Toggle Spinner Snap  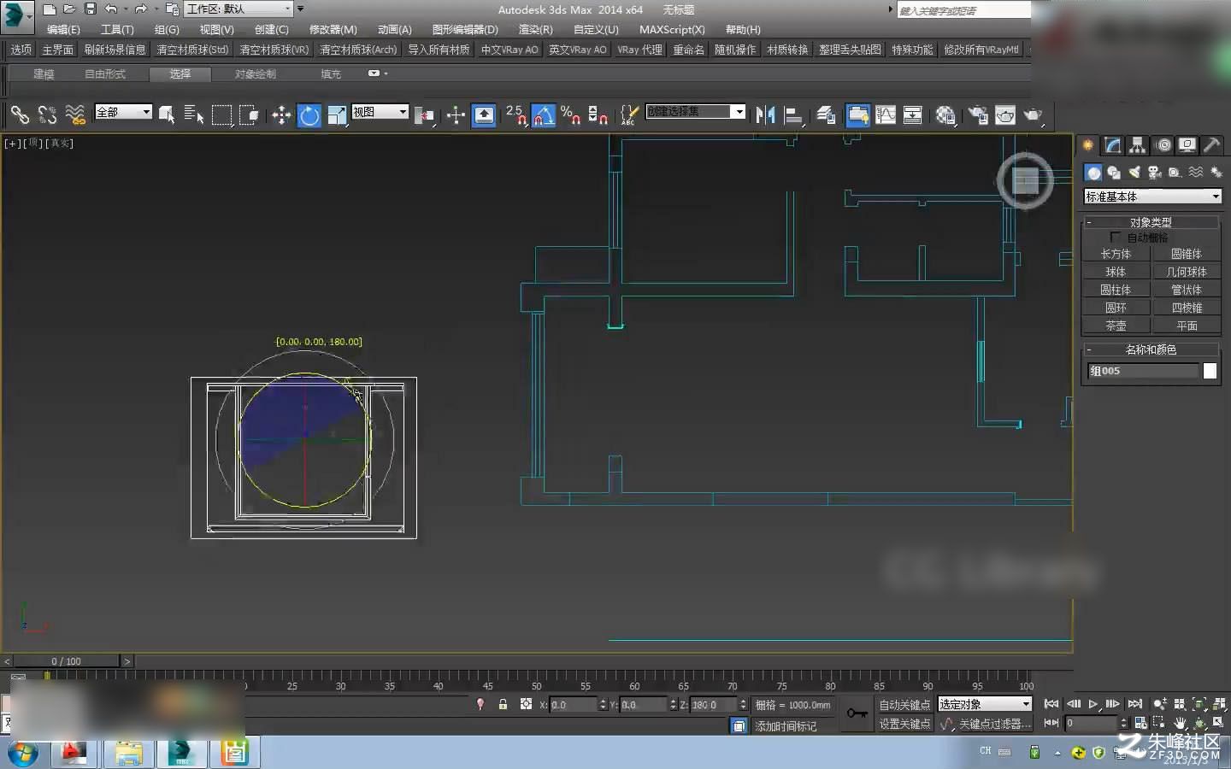click(x=598, y=114)
